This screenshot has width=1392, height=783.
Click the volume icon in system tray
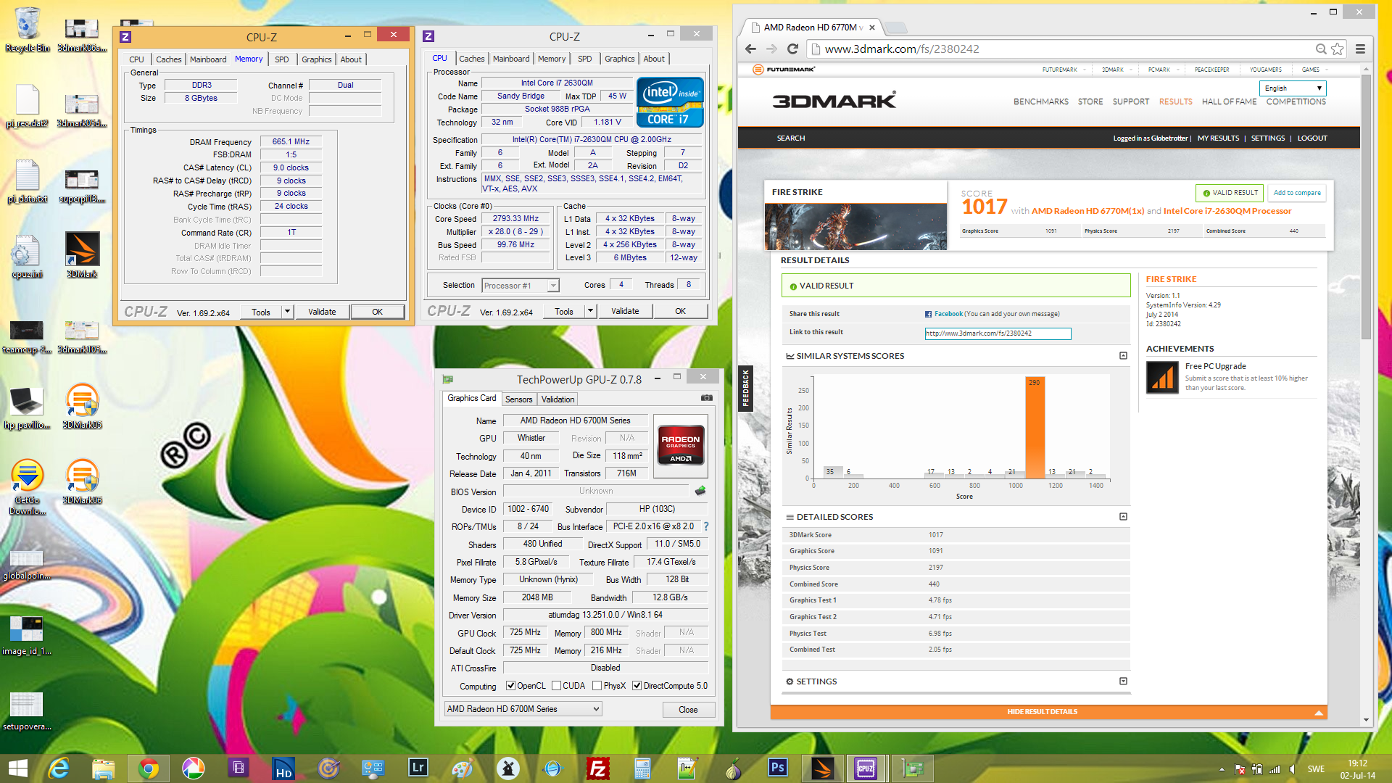pyautogui.click(x=1292, y=769)
